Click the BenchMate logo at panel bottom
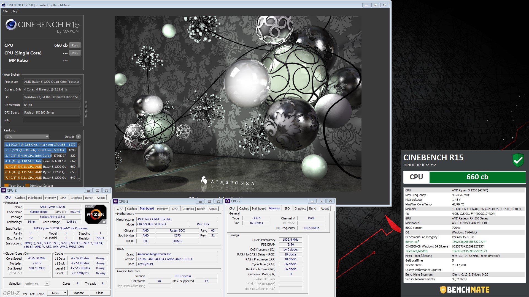This screenshot has width=529, height=297. pos(465,290)
